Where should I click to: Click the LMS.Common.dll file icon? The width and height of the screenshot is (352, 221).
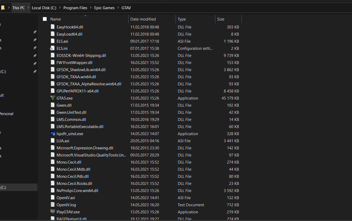(52, 119)
